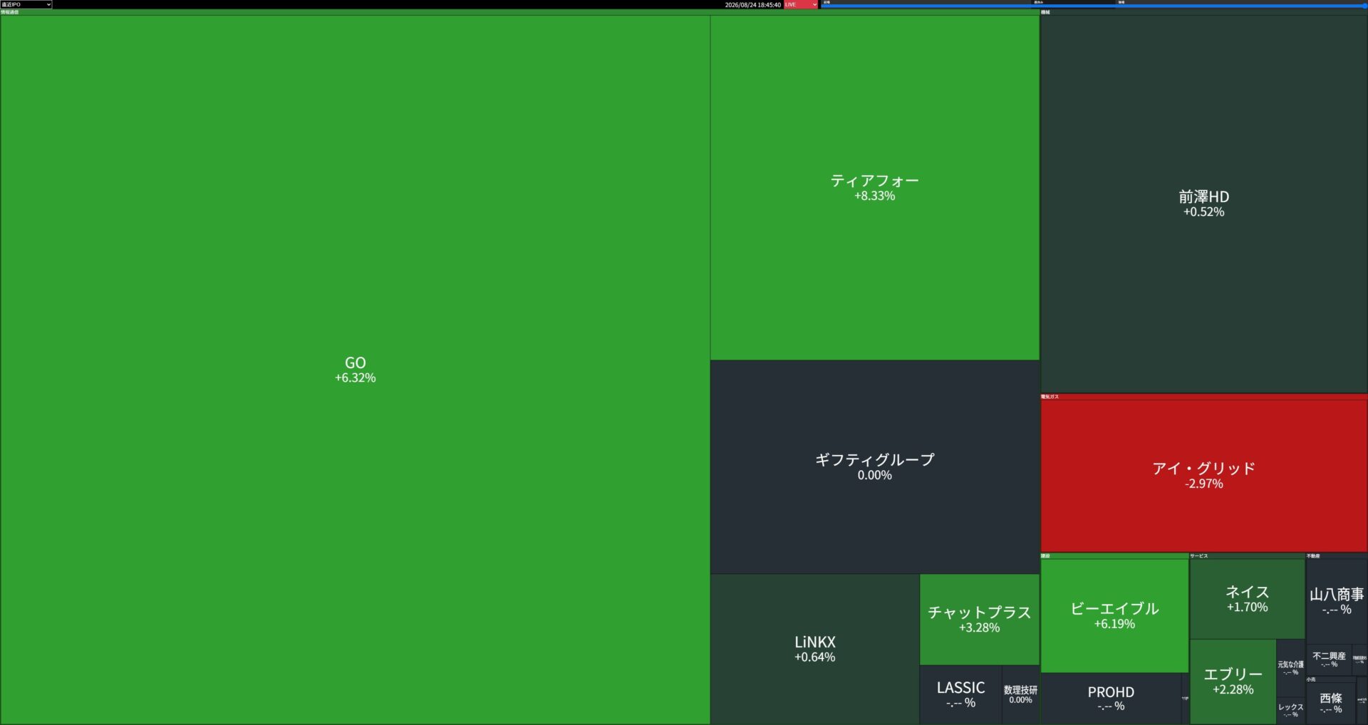Viewport: 1368px width, 725px height.
Task: Open the red LIVE mode dropdown
Action: tap(801, 4)
